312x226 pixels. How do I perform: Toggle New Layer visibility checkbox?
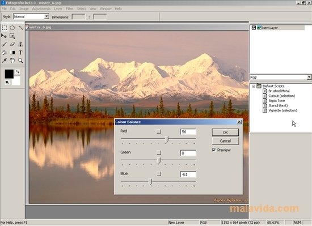tap(254, 28)
